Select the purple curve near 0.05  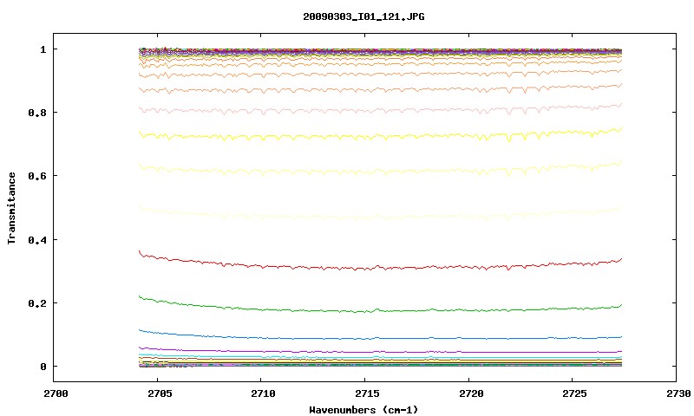pyautogui.click(x=381, y=352)
